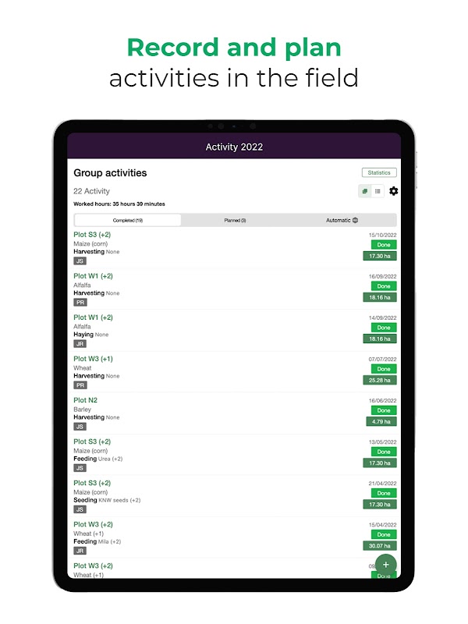Screen dimensions: 468x624
Task: Open the Automatic tab
Action: coord(339,221)
